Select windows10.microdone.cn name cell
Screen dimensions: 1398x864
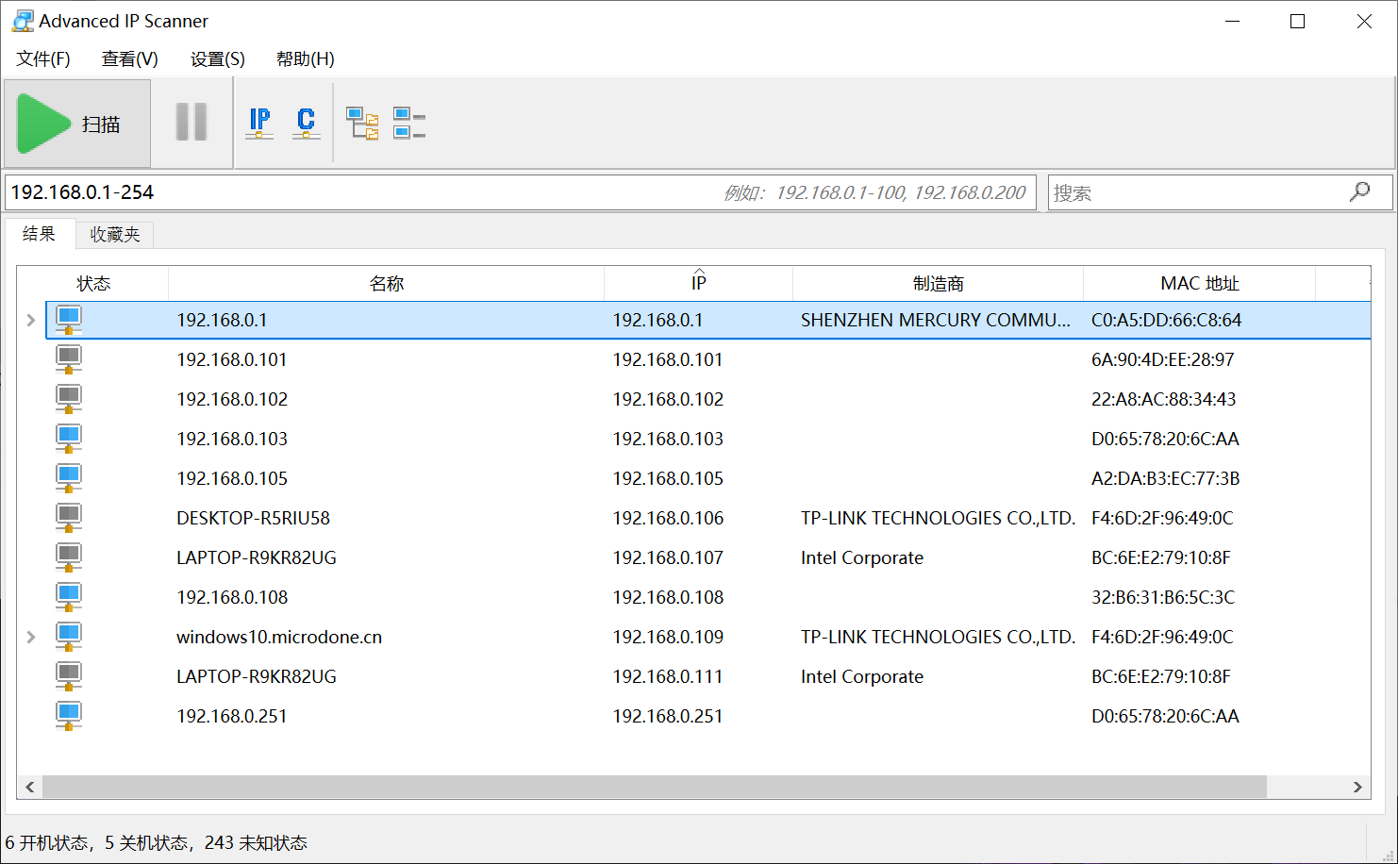point(279,637)
